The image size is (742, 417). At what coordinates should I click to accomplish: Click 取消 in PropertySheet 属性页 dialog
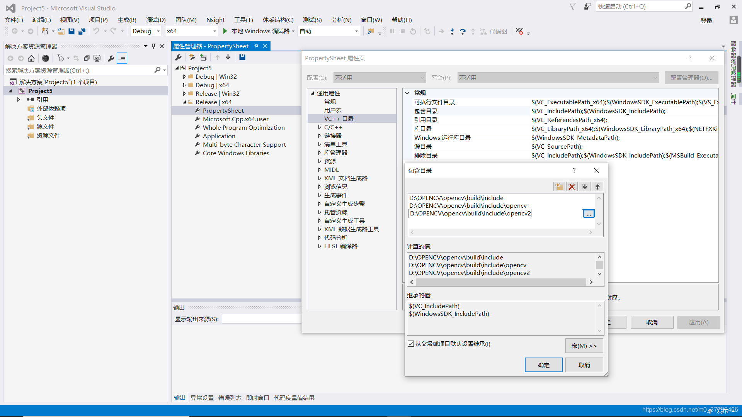tap(652, 322)
